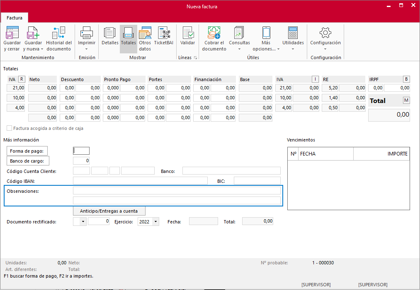This screenshot has width=420, height=290.
Task: Click the B button next to IRPF
Action: 406,79
